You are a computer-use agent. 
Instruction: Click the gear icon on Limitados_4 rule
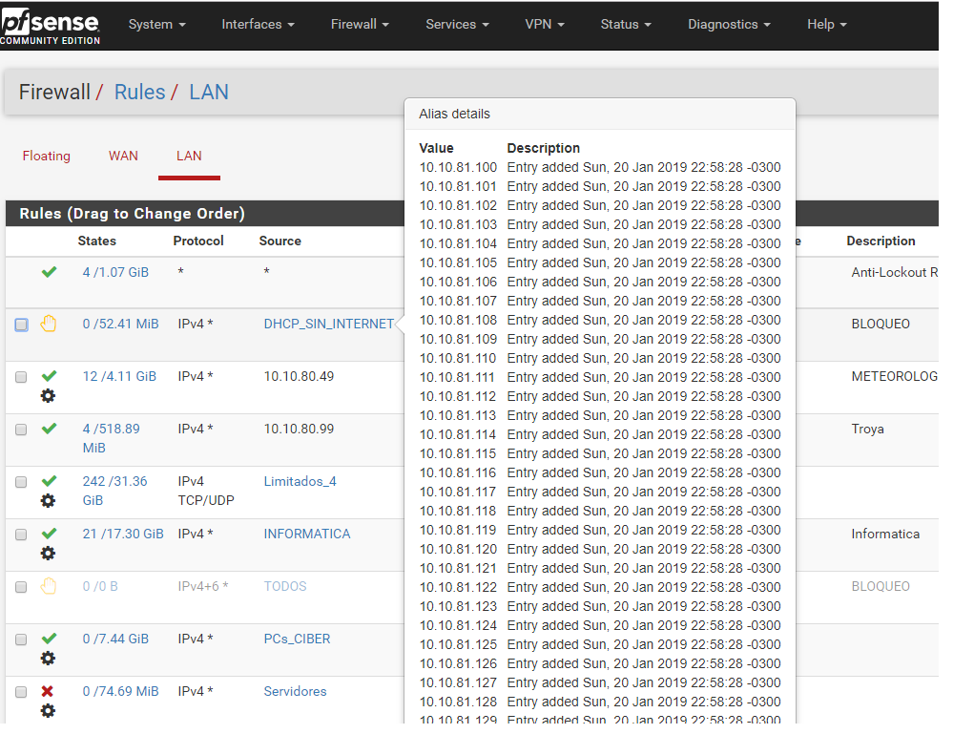(48, 501)
